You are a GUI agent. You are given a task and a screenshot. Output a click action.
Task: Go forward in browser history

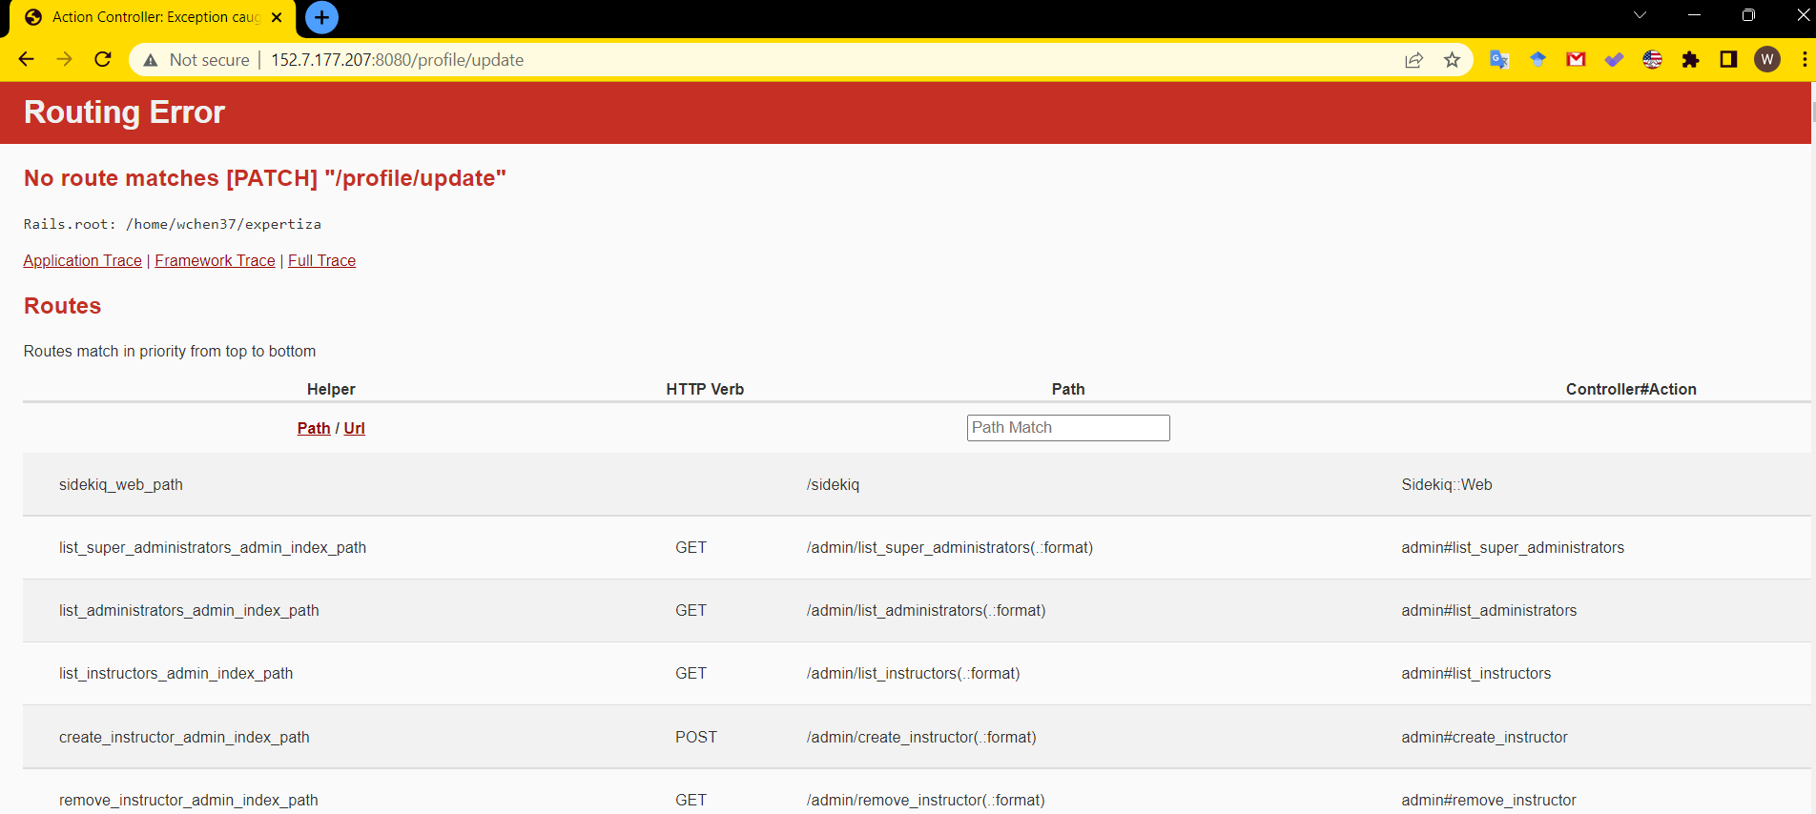(x=64, y=59)
